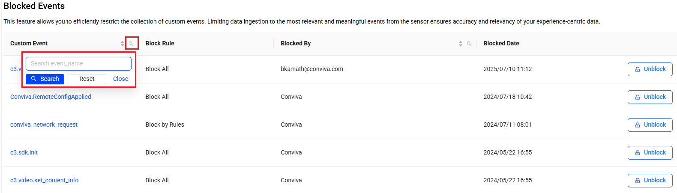The height and width of the screenshot is (193, 677).
Task: Click the Blocked By column search icon
Action: click(469, 44)
